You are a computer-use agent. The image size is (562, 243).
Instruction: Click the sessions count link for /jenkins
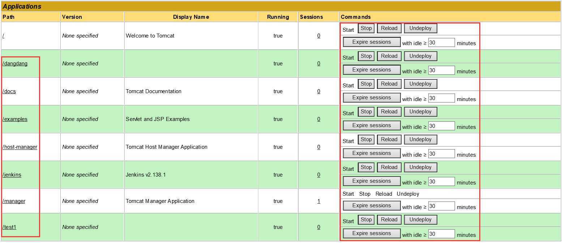(318, 175)
